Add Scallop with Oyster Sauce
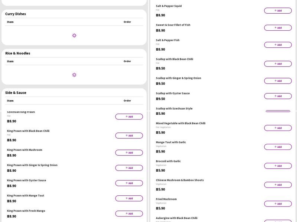The image size is (297, 222). coord(278,96)
